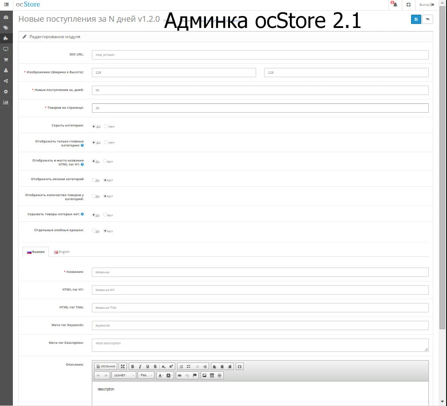Select 'Нет' for Скрыть категории
This screenshot has width=447, height=406.
pyautogui.click(x=106, y=126)
